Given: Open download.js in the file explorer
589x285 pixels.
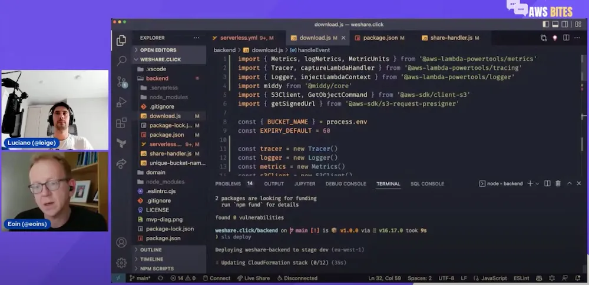Looking at the screenshot, I should point(170,116).
